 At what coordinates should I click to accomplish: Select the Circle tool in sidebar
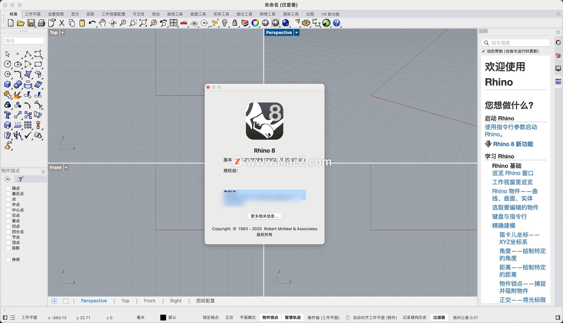8,64
